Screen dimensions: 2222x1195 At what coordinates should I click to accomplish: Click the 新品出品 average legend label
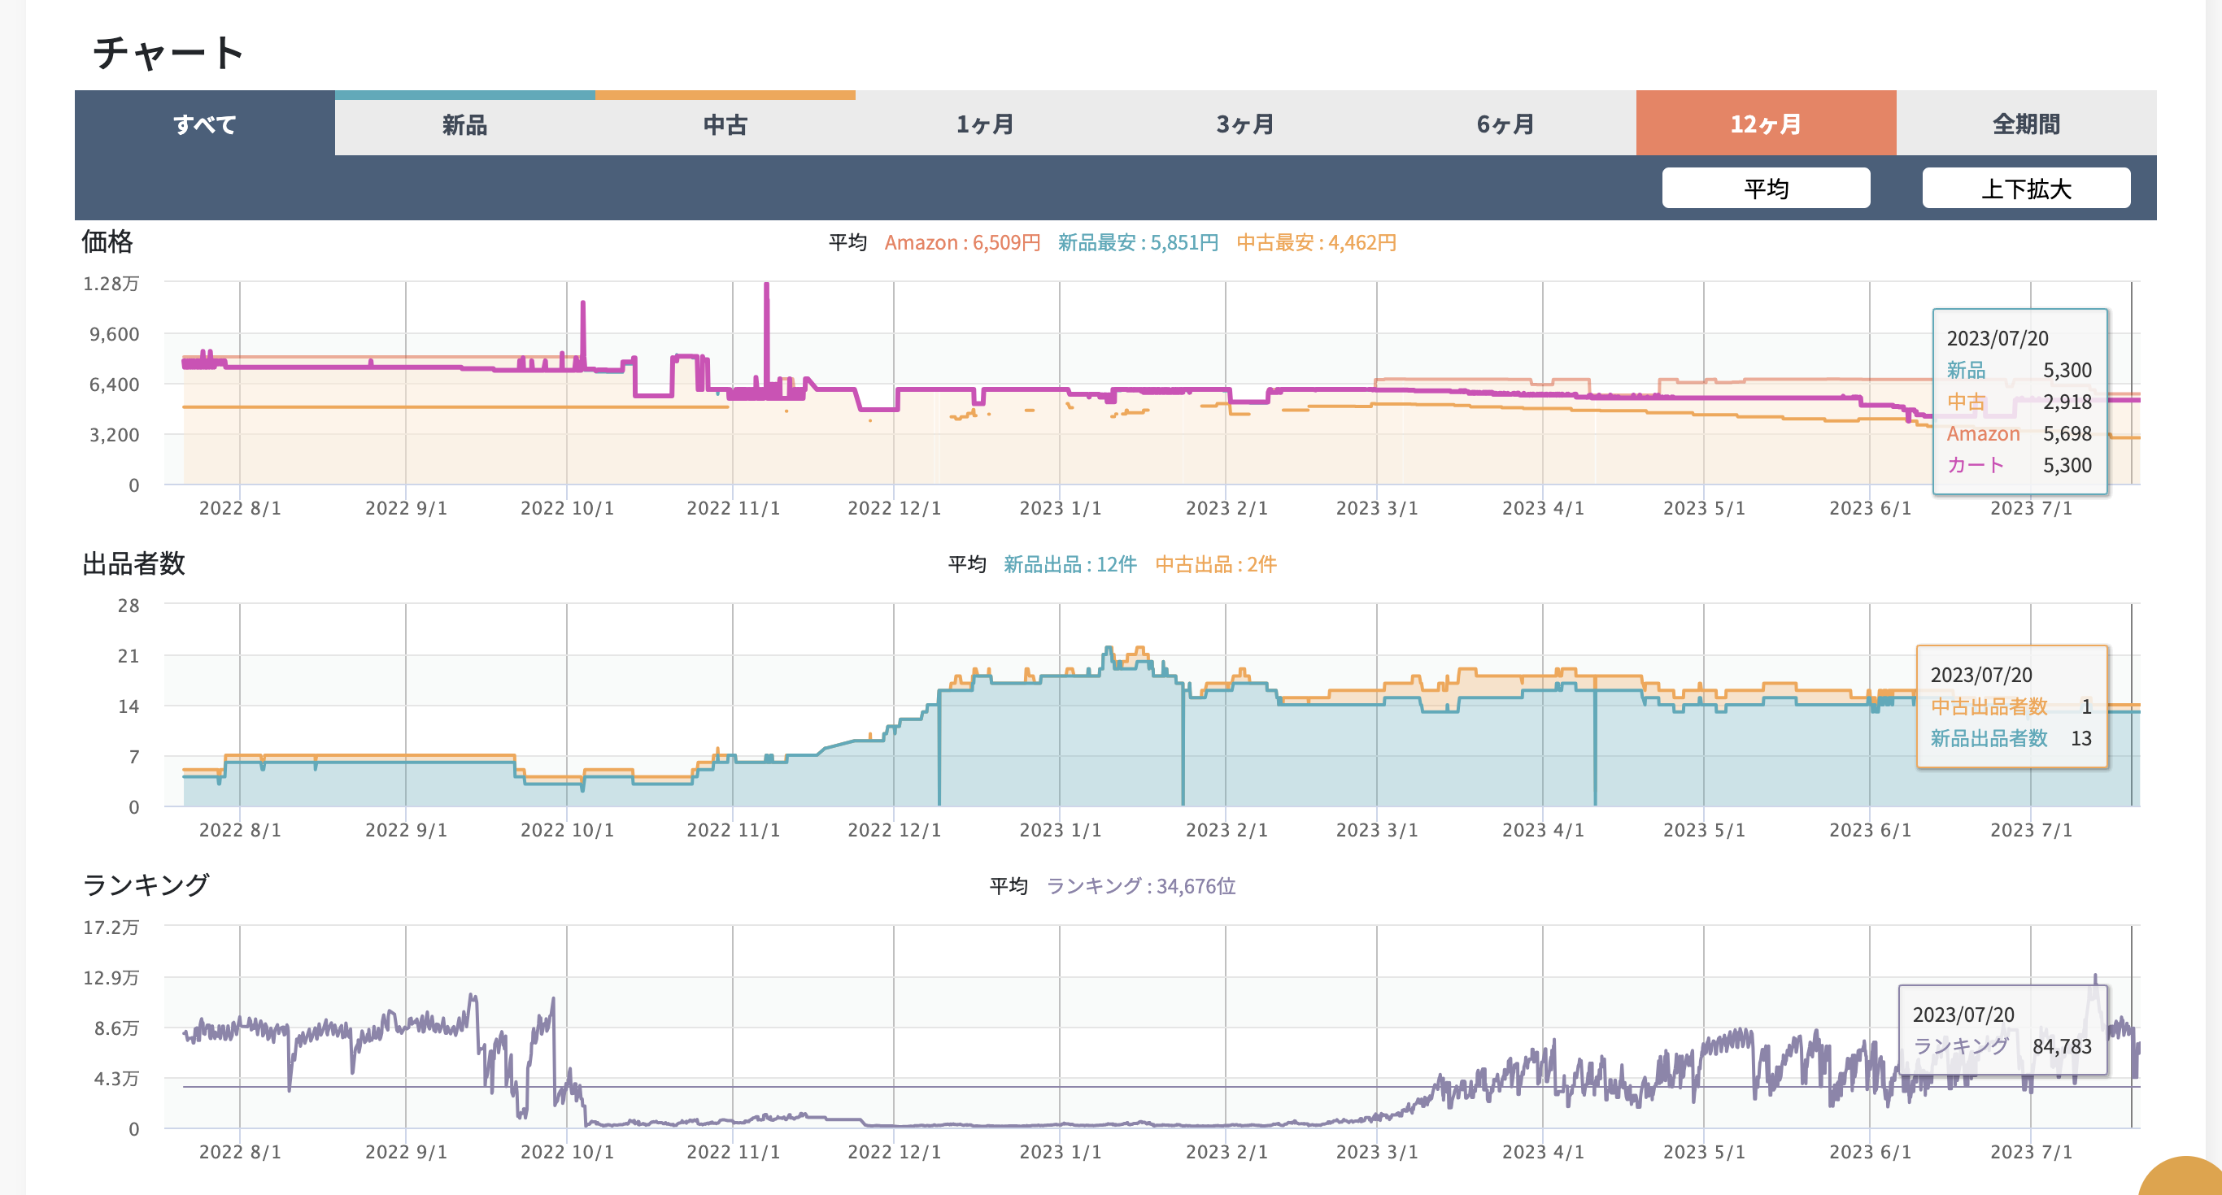[x=1070, y=565]
